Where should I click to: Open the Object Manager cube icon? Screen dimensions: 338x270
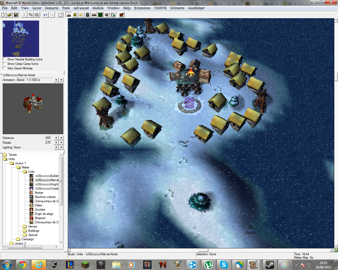(107, 15)
